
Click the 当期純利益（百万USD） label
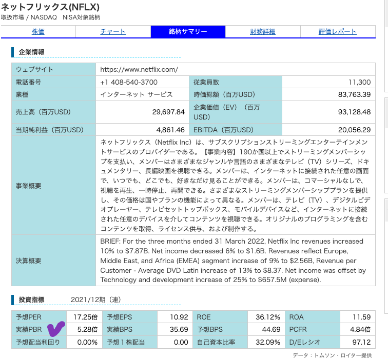click(x=50, y=130)
